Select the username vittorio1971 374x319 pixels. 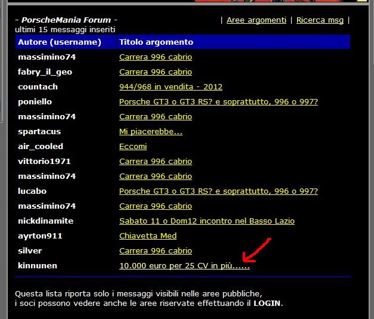(44, 162)
